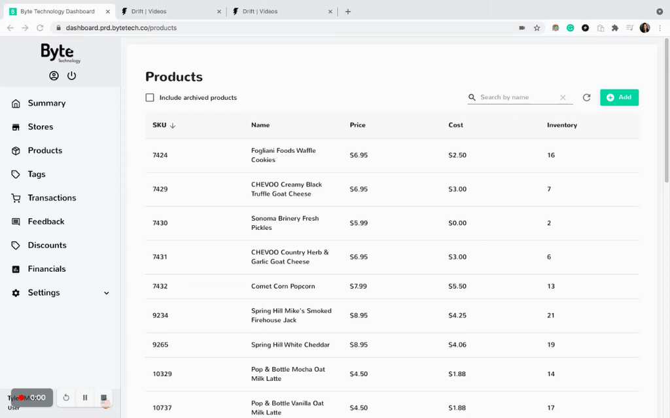Go back in browser history
Viewport: 670px width, 418px height.
[10, 28]
